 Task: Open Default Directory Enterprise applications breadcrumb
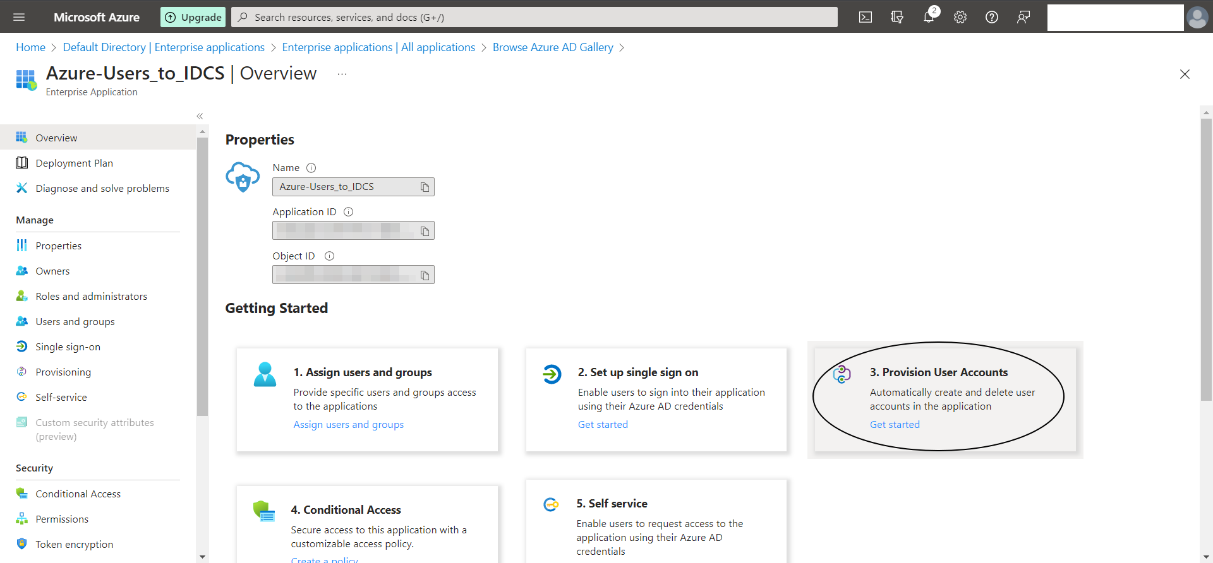164,47
